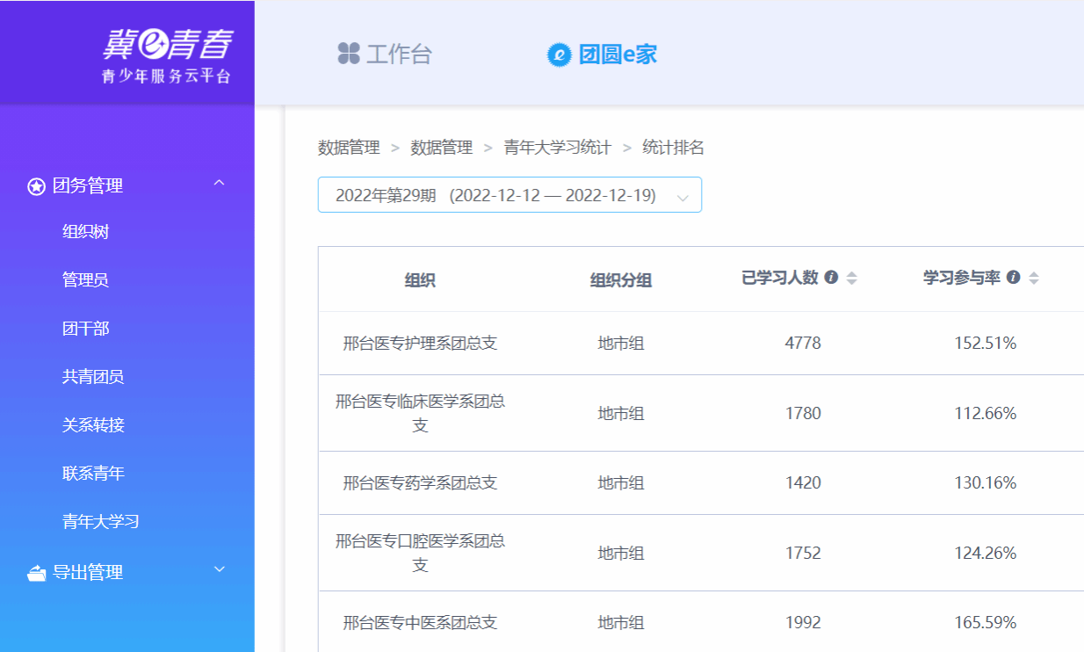Screen dimensions: 1084x652
Task: Open 青年大学习 in the sidebar
Action: pyautogui.click(x=100, y=522)
